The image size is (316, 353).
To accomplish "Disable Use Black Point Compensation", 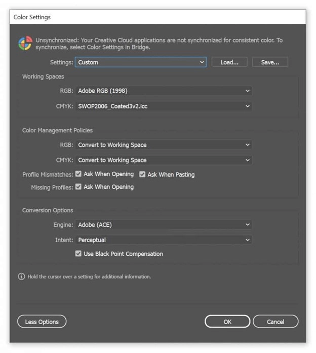I will pos(78,254).
